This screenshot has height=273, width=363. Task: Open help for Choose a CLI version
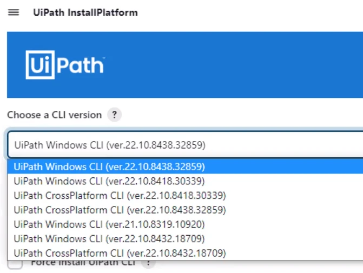click(114, 115)
